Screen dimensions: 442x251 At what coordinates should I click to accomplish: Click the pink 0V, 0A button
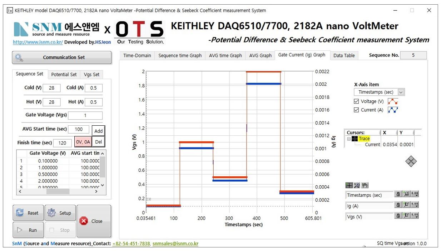coord(83,142)
